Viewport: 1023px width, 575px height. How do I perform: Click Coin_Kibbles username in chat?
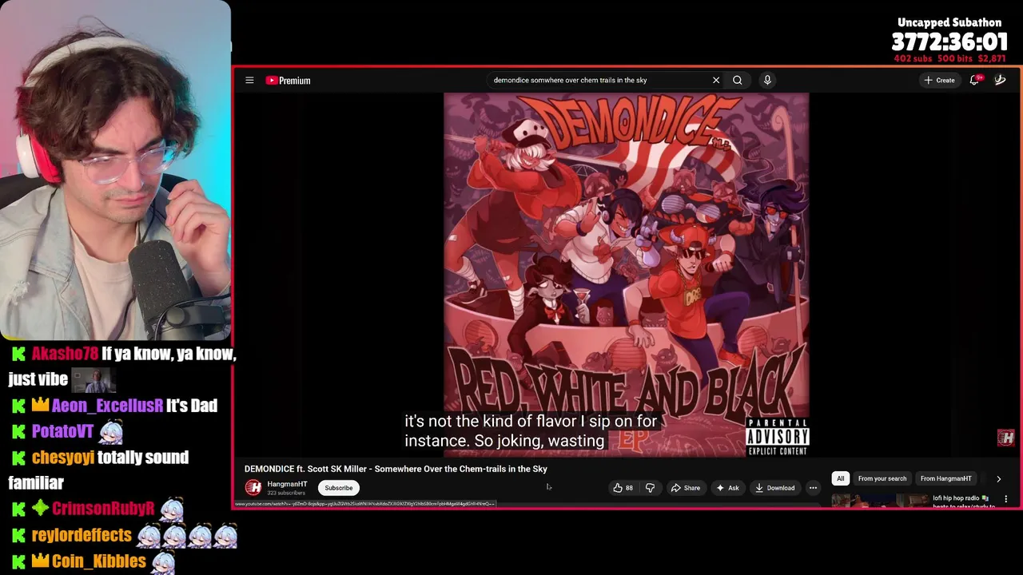click(x=99, y=561)
